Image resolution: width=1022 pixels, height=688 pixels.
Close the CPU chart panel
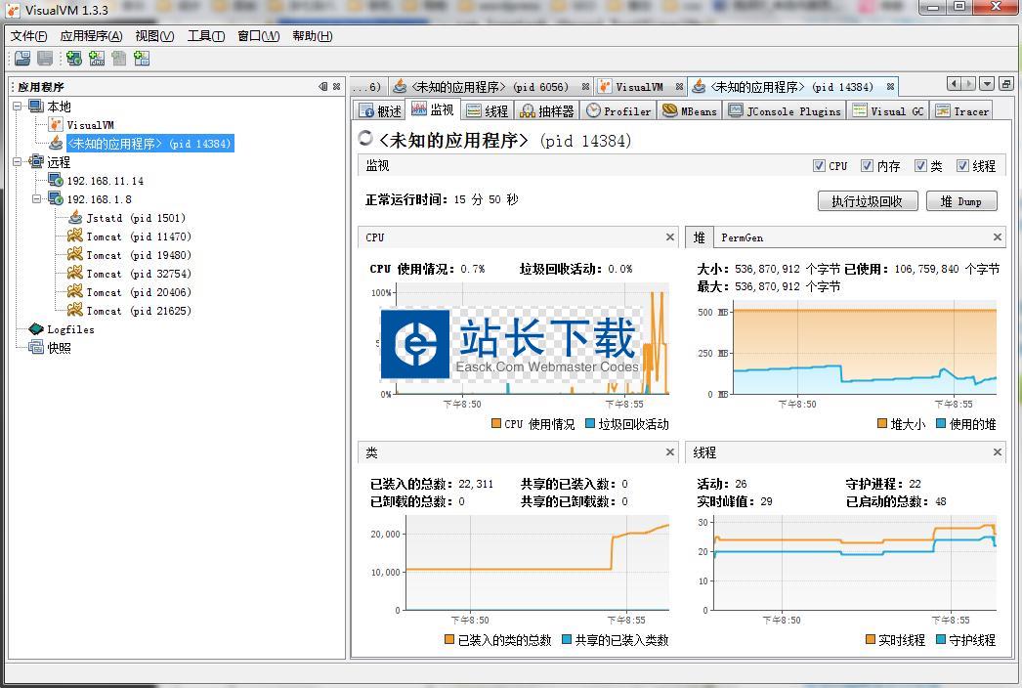[670, 236]
